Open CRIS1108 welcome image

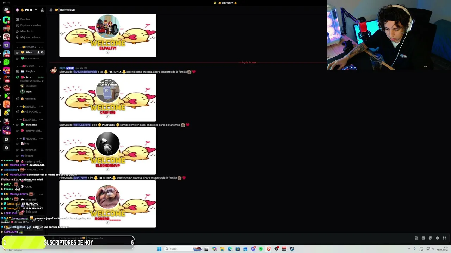[108, 98]
